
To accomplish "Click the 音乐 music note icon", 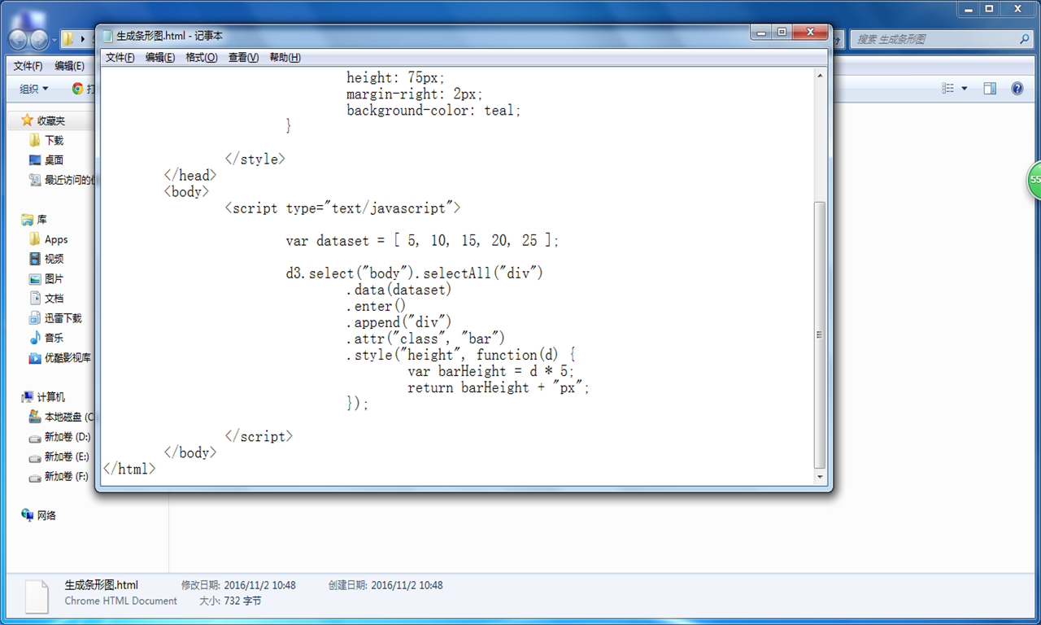I will (35, 338).
